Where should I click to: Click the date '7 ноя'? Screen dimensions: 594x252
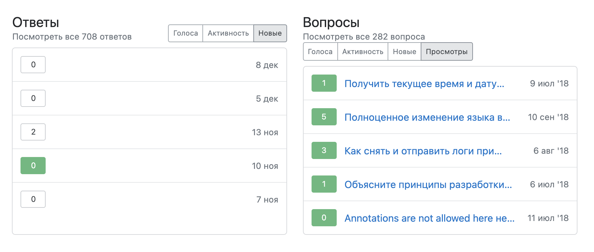267,200
